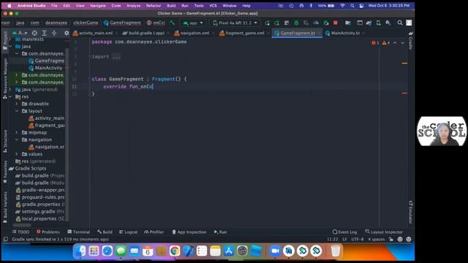The height and width of the screenshot is (263, 468).
Task: Collapse the navigation folder
Action: 17,140
